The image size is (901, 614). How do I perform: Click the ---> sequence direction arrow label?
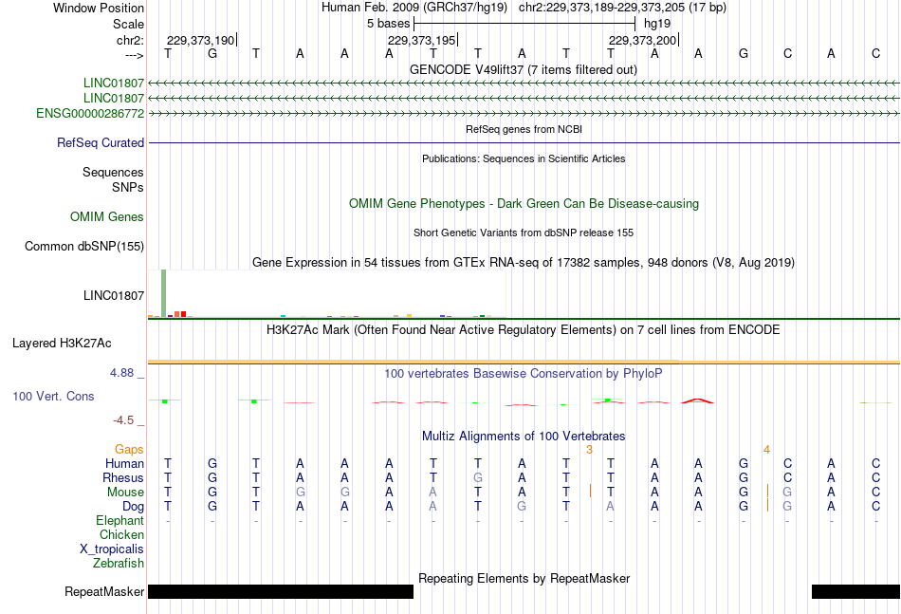tap(135, 55)
